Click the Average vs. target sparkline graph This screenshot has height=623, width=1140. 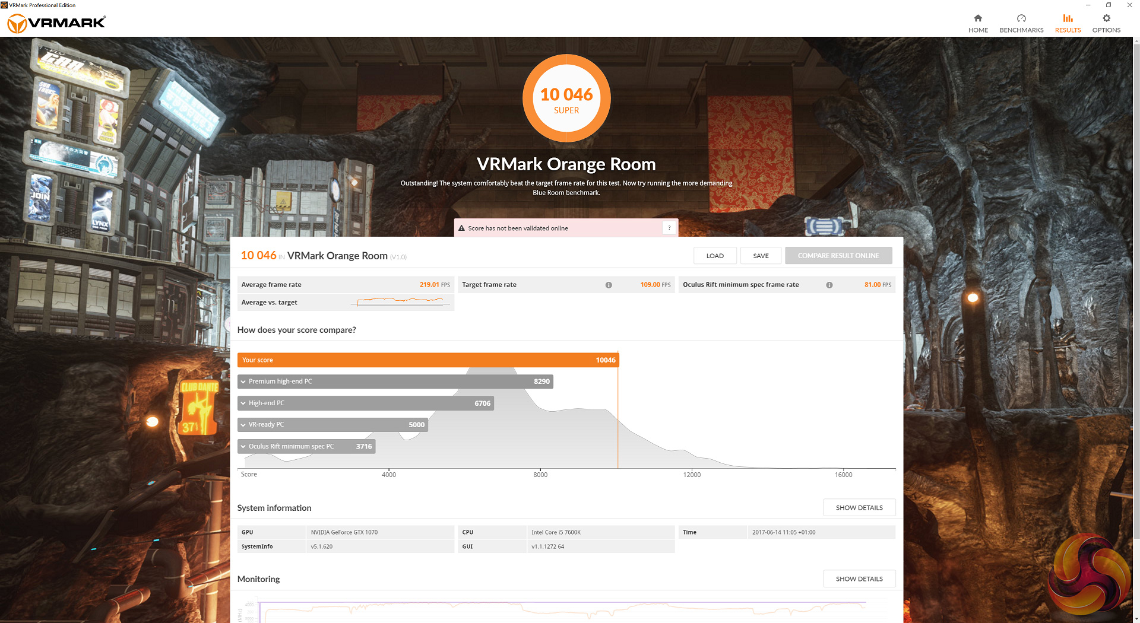pos(401,301)
